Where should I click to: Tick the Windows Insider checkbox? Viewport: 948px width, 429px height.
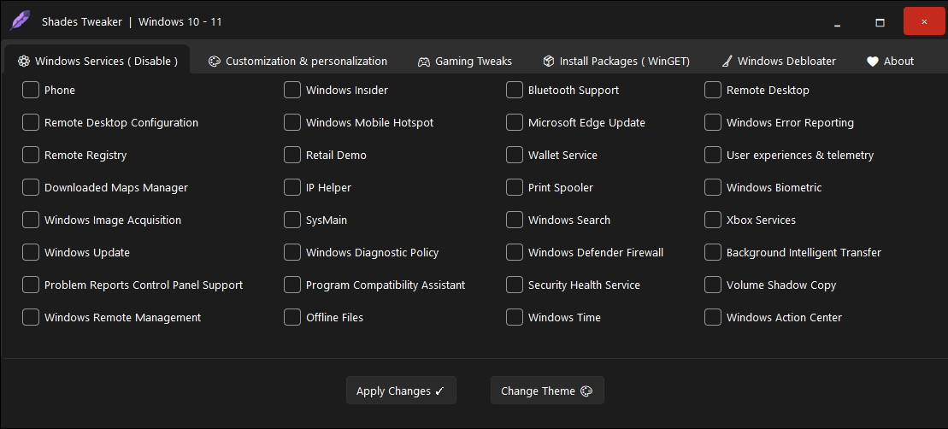click(x=292, y=90)
